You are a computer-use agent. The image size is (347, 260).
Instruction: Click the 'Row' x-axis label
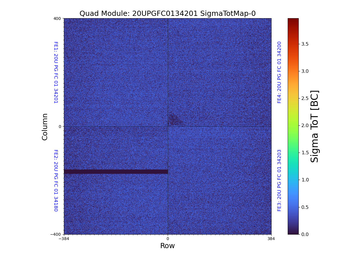(167, 246)
